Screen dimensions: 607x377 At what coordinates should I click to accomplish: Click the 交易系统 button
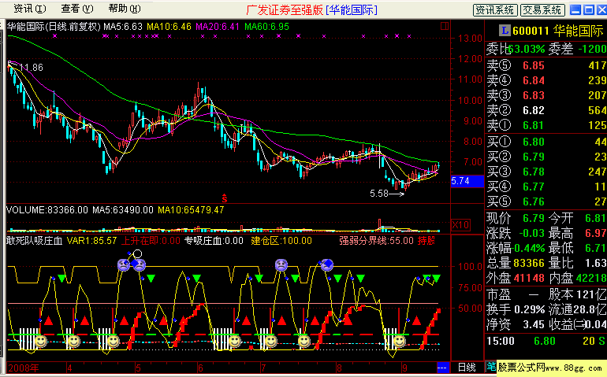[x=542, y=10]
